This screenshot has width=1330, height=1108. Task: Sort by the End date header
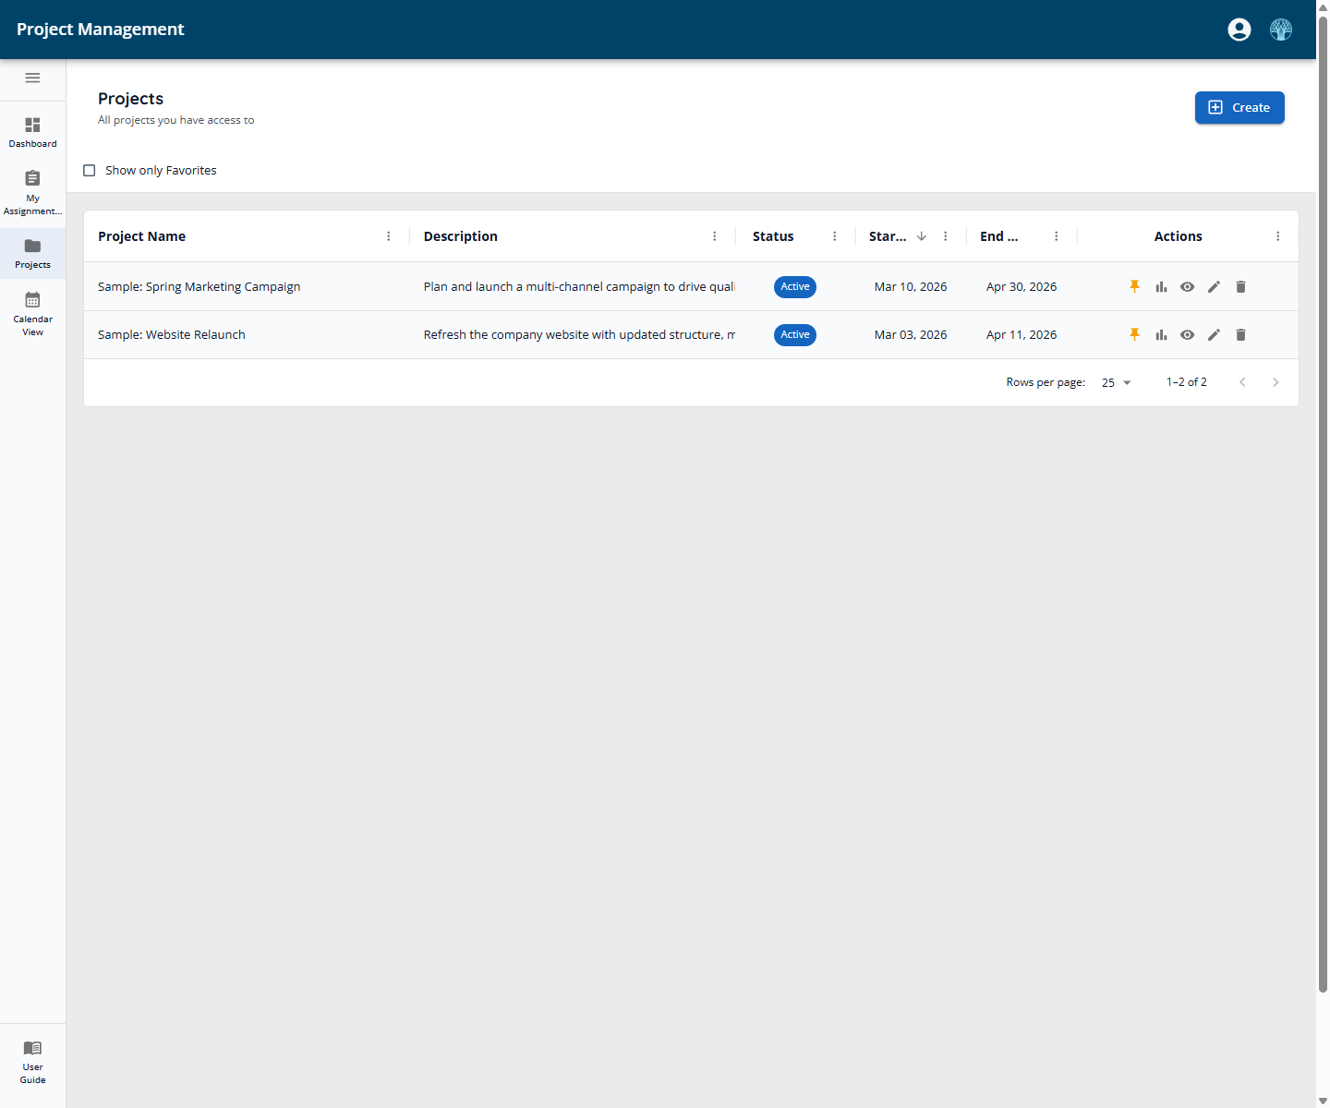(998, 236)
